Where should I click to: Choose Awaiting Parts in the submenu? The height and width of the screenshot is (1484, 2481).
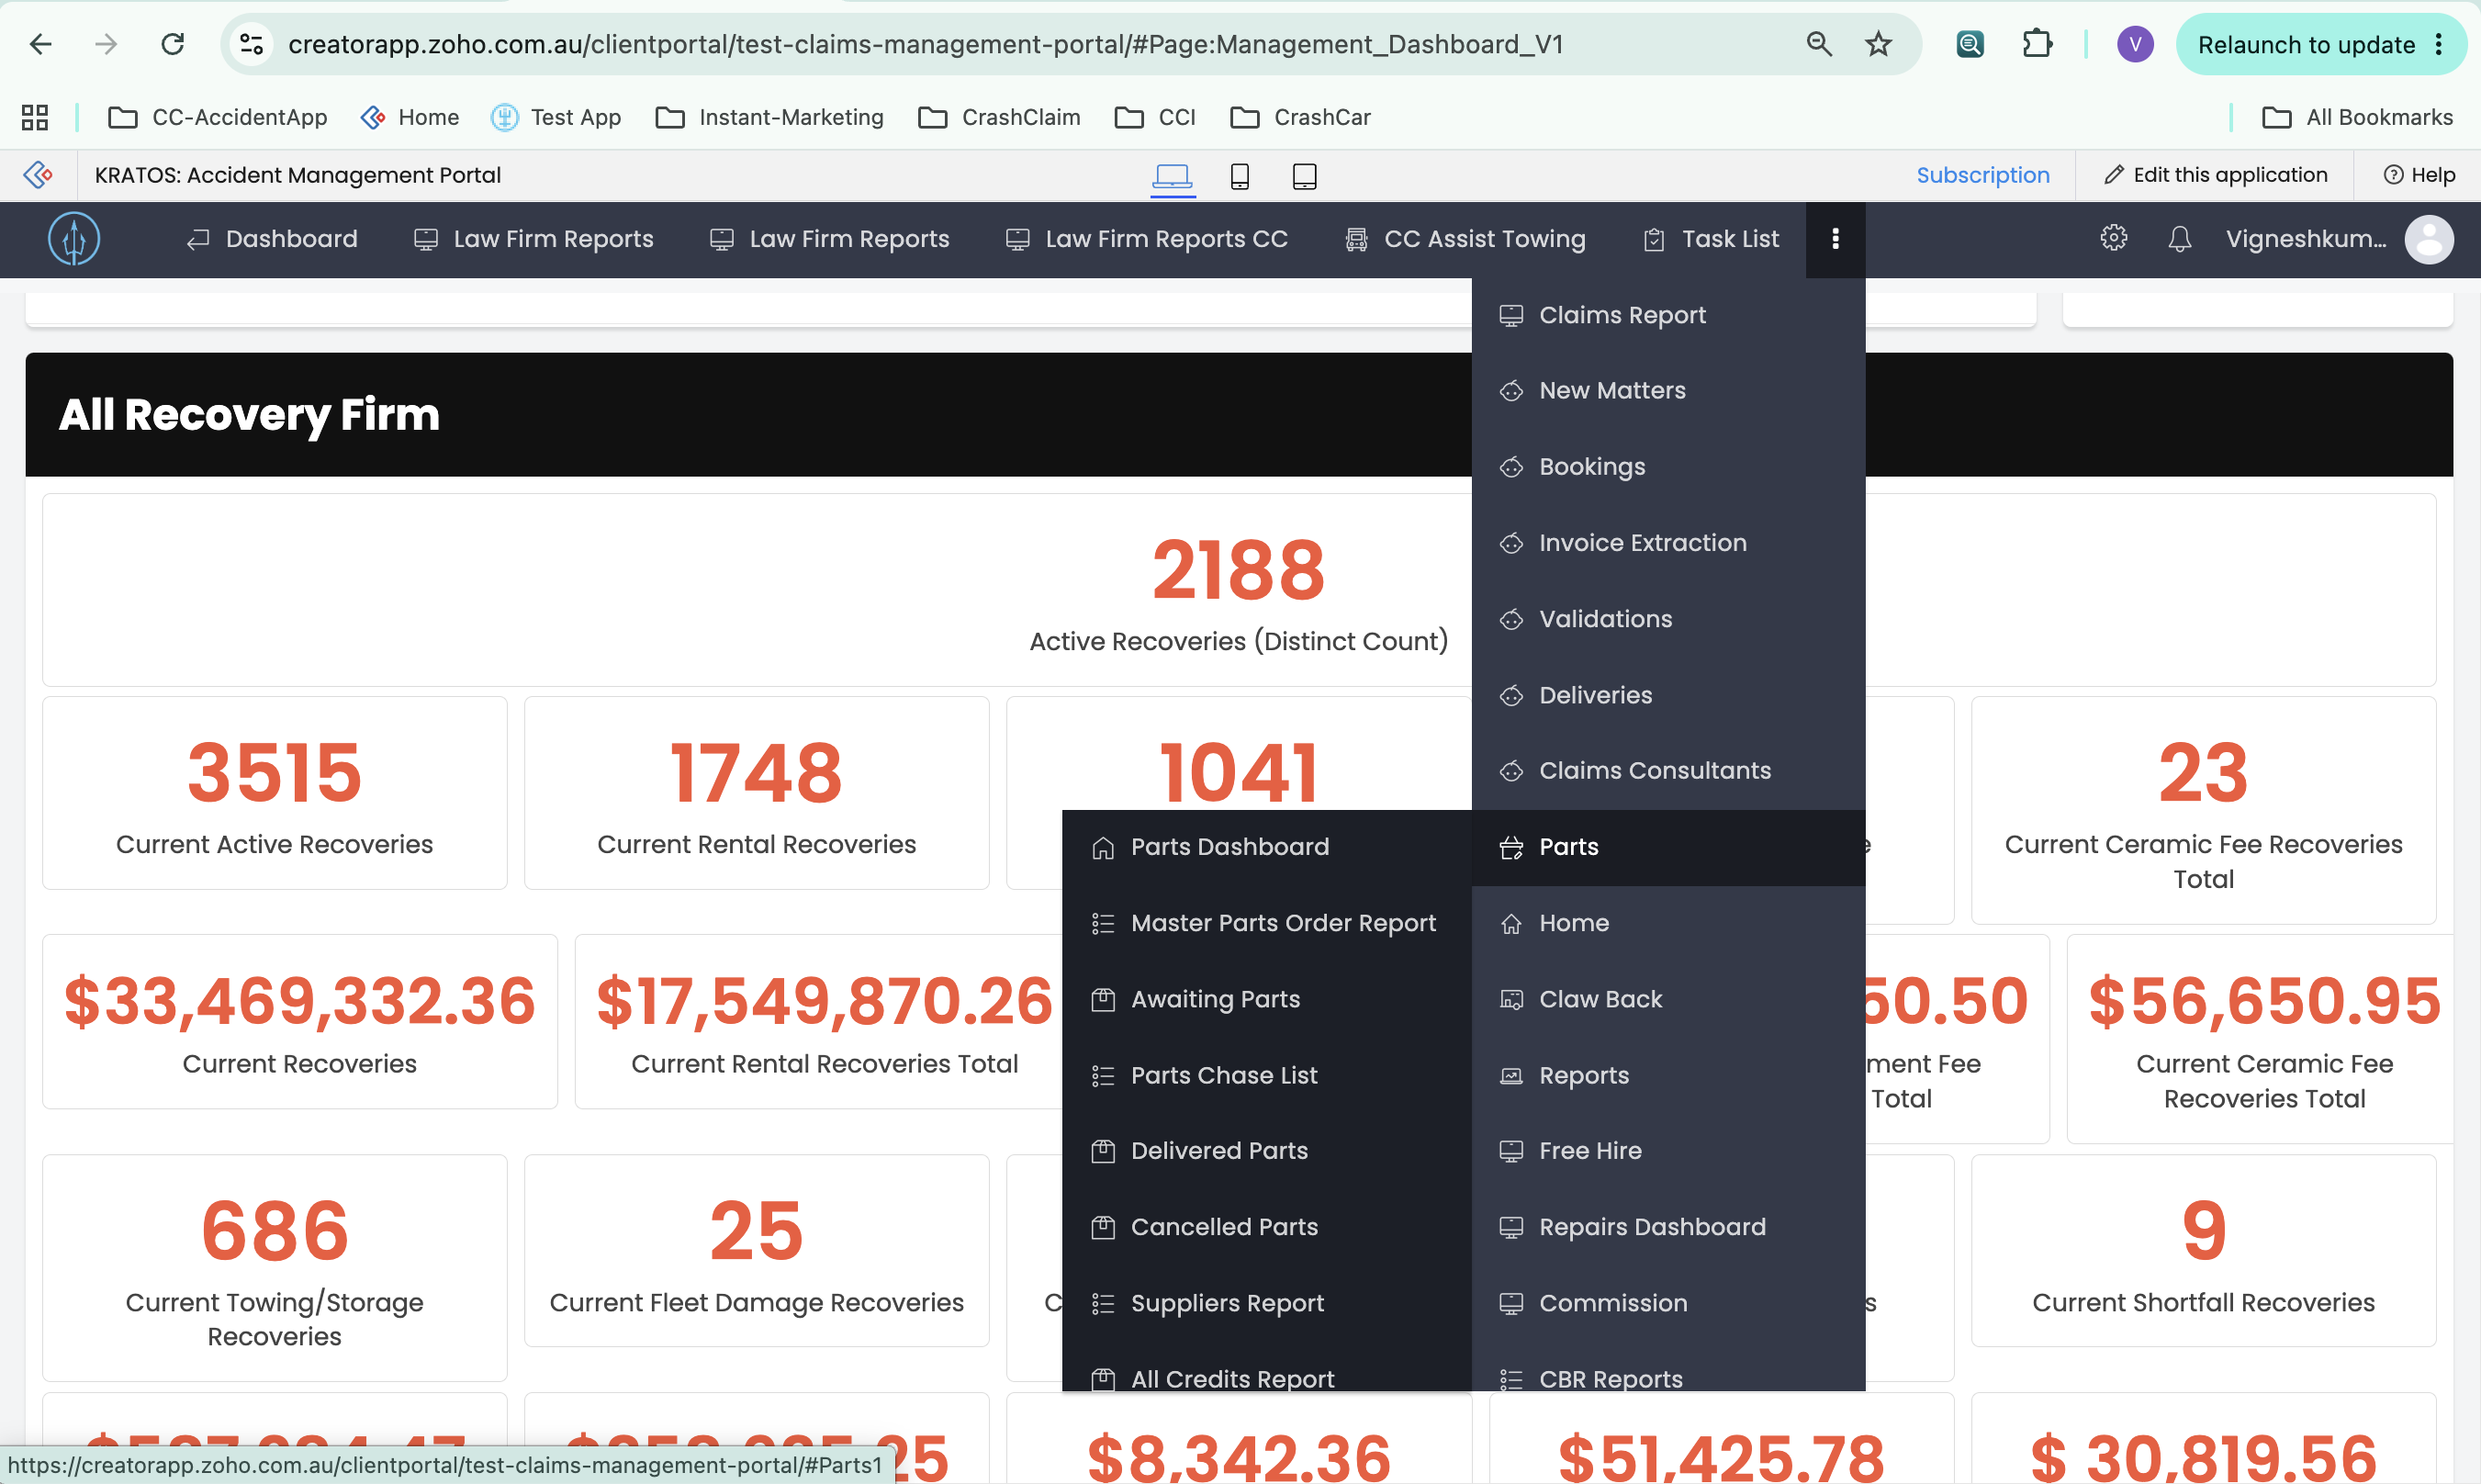1266,999
